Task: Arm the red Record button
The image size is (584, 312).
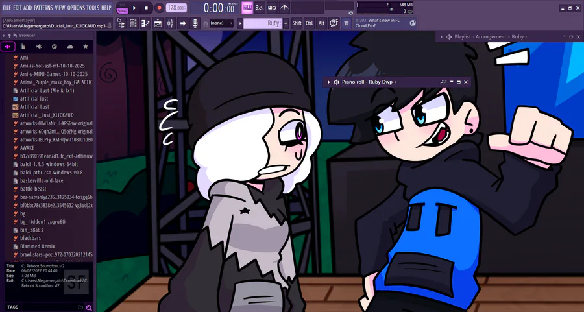Action: [x=160, y=8]
